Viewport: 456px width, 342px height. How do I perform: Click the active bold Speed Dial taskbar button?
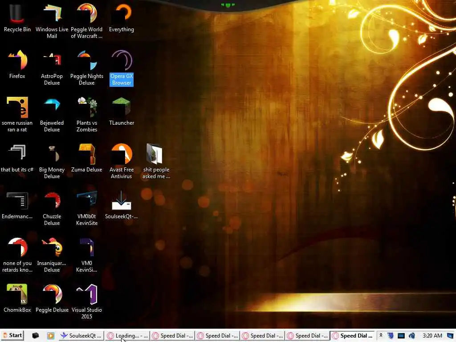pyautogui.click(x=353, y=336)
